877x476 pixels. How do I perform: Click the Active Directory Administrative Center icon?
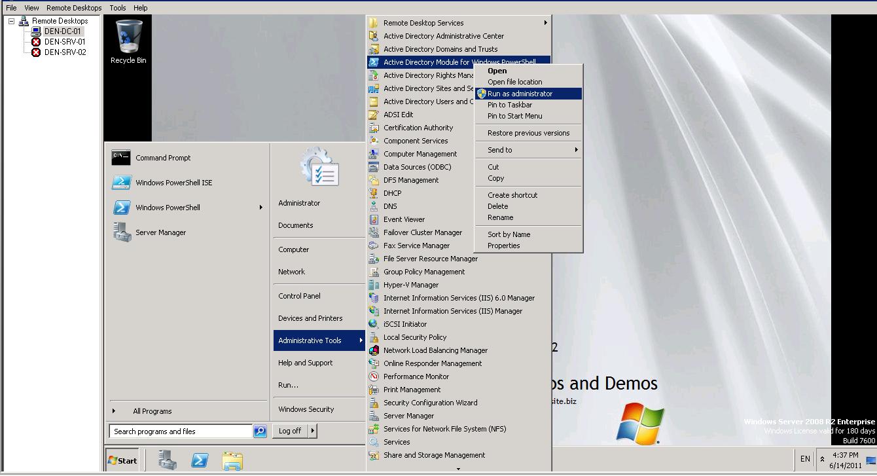pyautogui.click(x=374, y=36)
